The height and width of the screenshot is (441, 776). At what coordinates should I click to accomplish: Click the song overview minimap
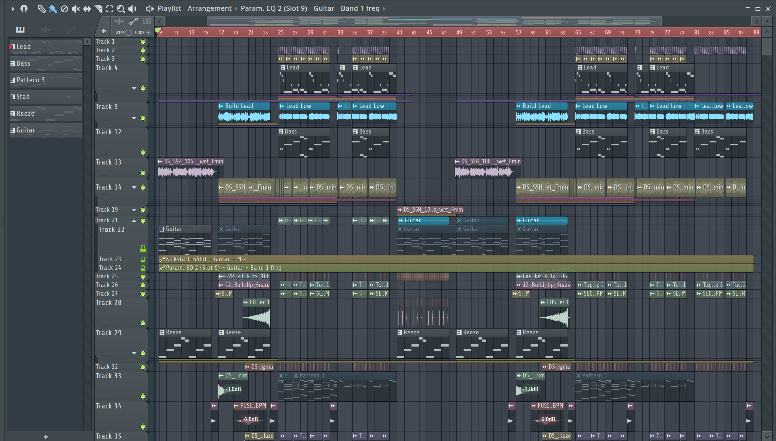click(x=434, y=22)
